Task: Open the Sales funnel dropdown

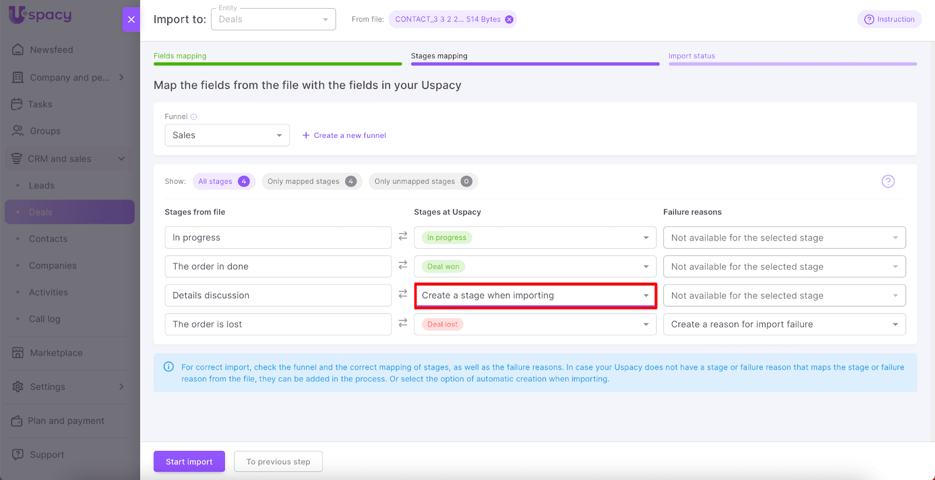Action: (227, 135)
